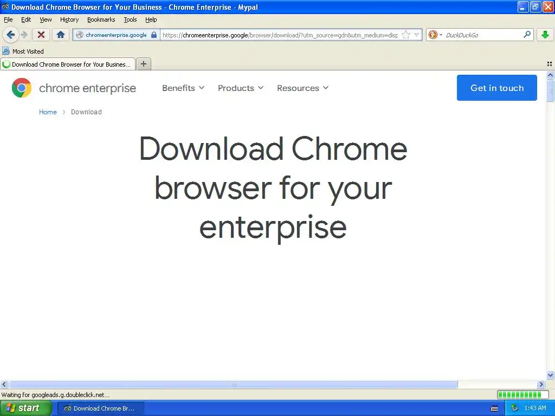The image size is (555, 416).
Task: Click the 'Waiting for googleads' status text
Action: [55, 395]
